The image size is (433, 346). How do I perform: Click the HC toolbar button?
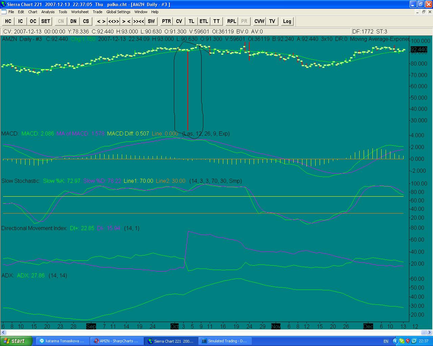point(8,21)
